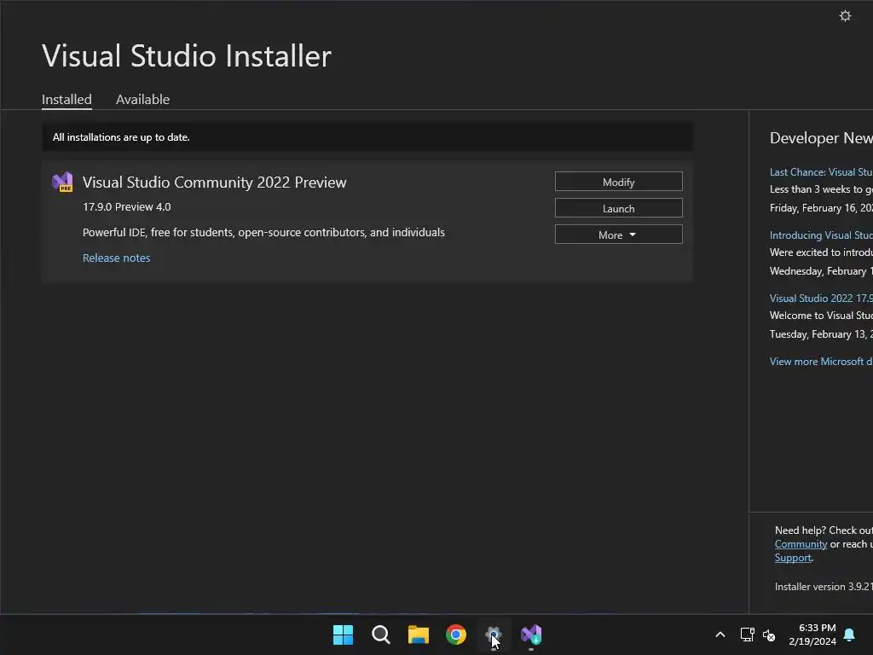Image resolution: width=873 pixels, height=655 pixels.
Task: Expand the More dropdown
Action: click(x=619, y=235)
